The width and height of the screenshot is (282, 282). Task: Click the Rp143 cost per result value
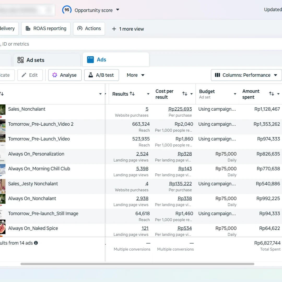tap(185, 169)
